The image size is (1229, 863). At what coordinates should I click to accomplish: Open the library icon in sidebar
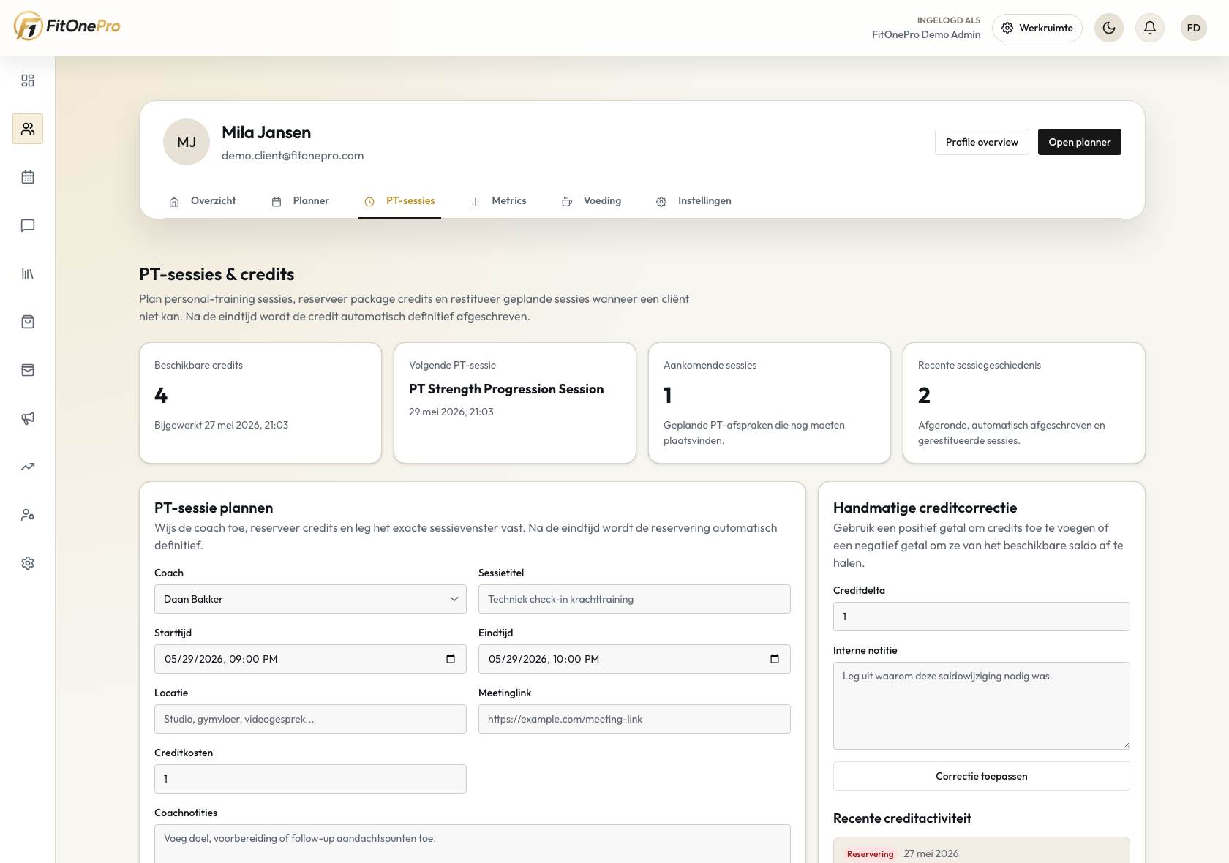(28, 274)
